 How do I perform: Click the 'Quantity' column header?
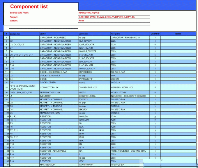pyautogui.click(x=155, y=34)
